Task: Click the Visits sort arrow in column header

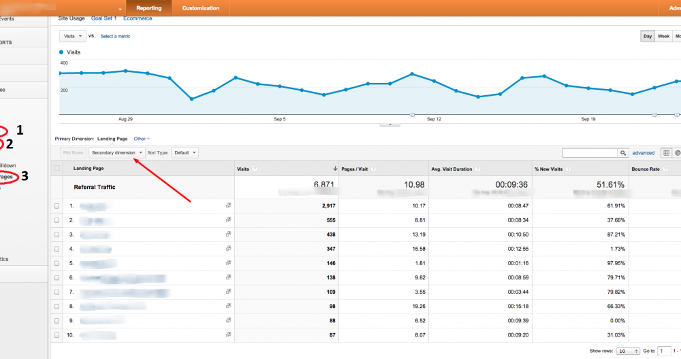Action: [x=334, y=169]
